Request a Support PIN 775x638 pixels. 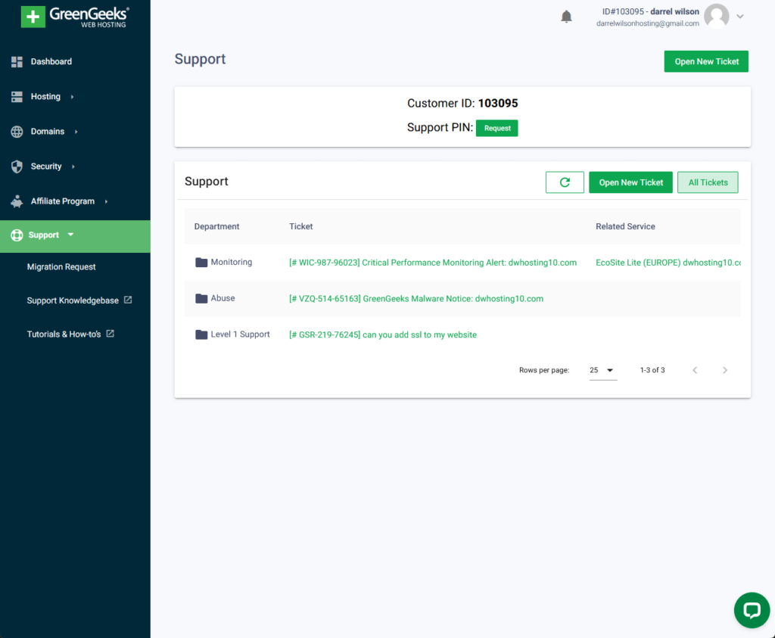(496, 128)
